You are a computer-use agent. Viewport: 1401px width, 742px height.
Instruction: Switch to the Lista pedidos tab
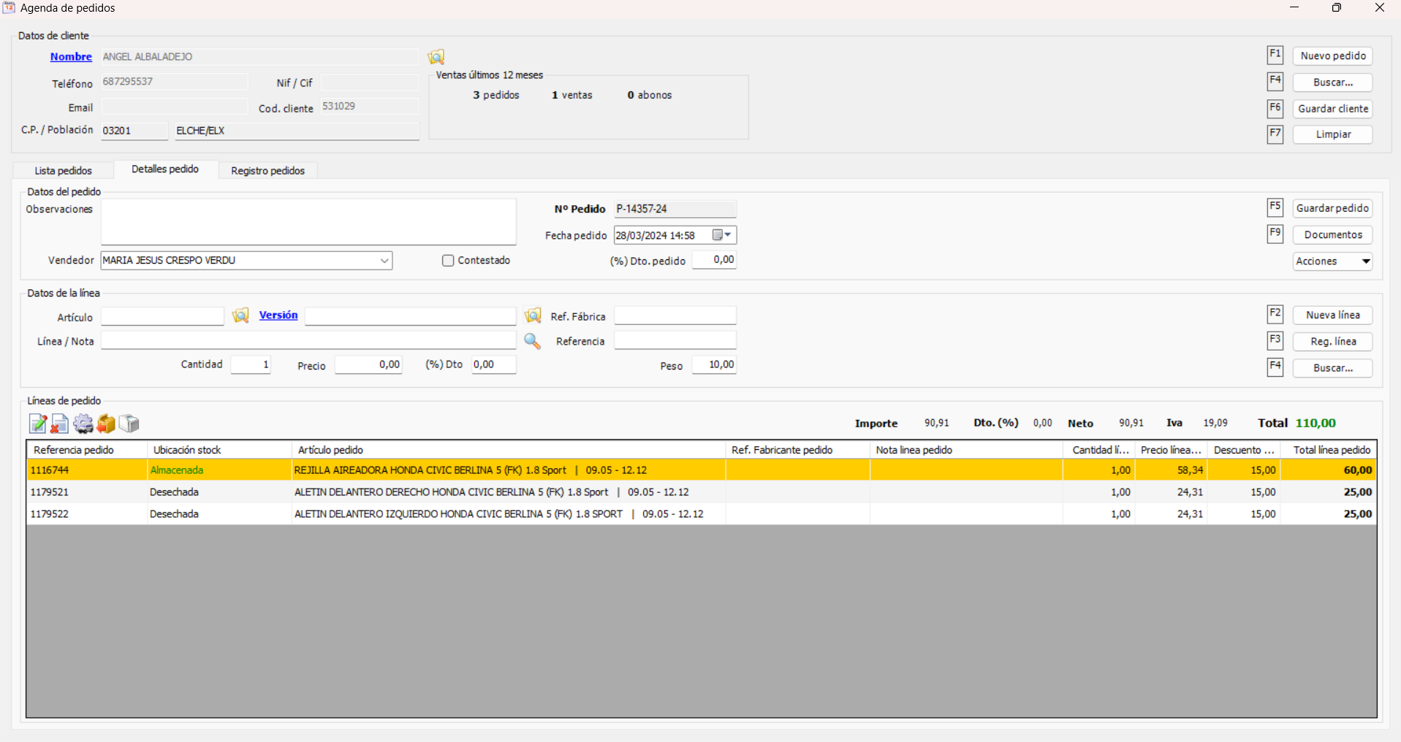pyautogui.click(x=64, y=171)
